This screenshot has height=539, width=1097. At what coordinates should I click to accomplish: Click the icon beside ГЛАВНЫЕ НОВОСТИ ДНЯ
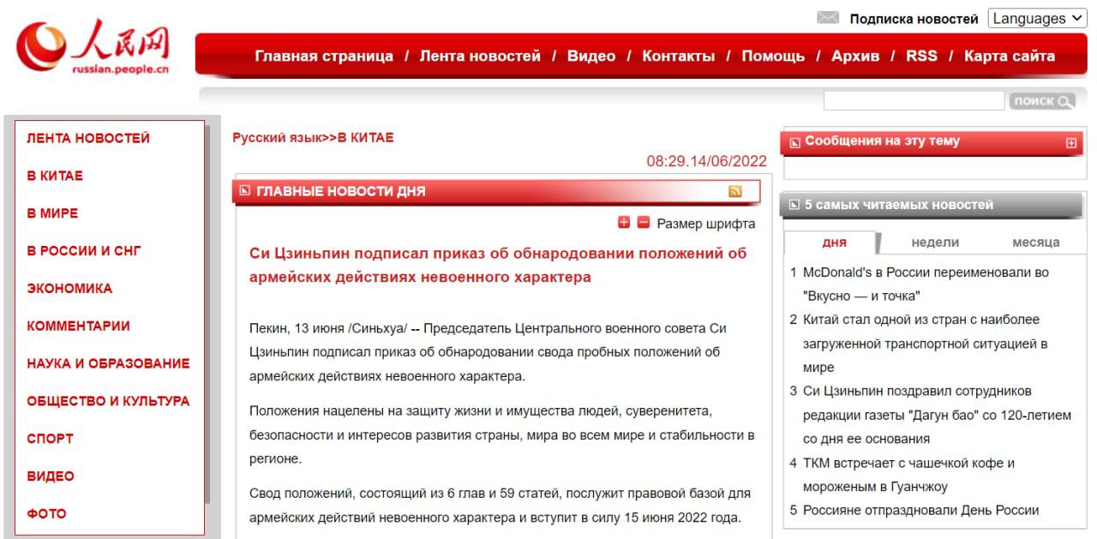coord(245,192)
